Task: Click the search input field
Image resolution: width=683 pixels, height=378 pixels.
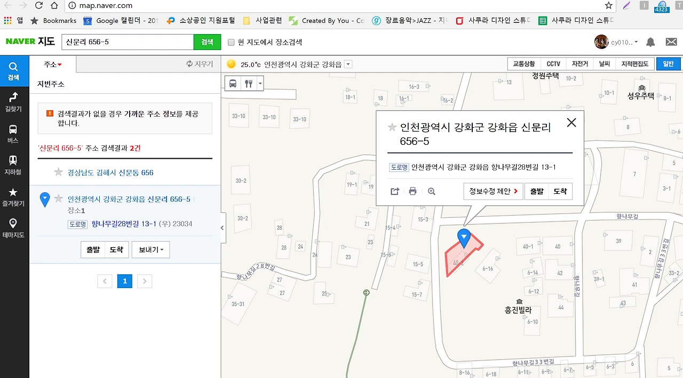Action: click(x=127, y=42)
